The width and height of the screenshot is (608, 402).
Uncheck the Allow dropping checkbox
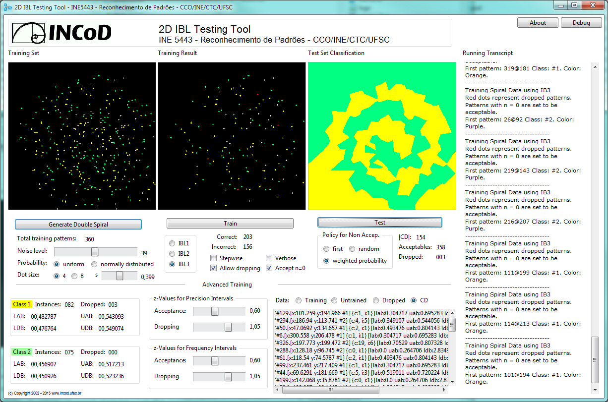(x=213, y=268)
